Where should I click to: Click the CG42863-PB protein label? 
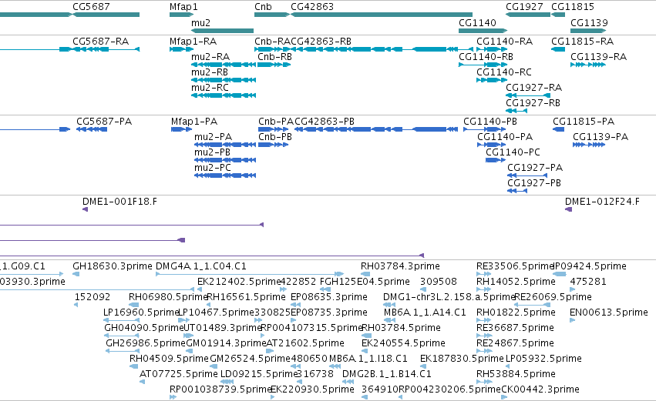click(x=325, y=122)
